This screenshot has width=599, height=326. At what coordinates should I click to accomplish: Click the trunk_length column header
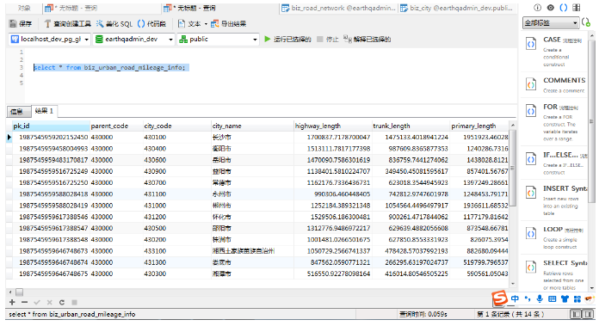coord(411,126)
